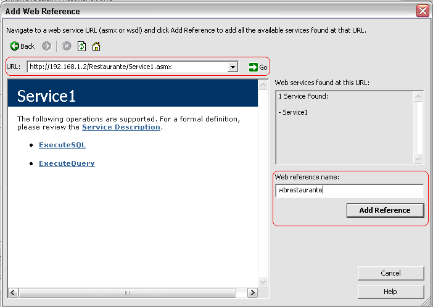Open the ExecuteSQL operation link
The image size is (433, 307).
[62, 145]
